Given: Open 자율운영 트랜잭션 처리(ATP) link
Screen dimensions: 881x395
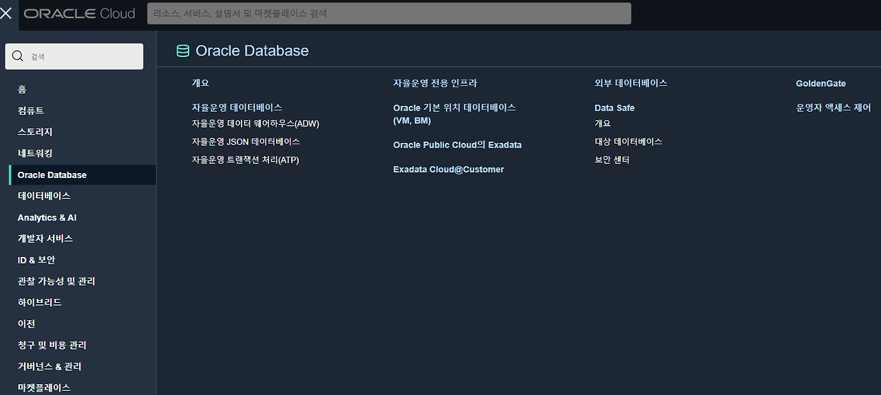Looking at the screenshot, I should point(246,160).
